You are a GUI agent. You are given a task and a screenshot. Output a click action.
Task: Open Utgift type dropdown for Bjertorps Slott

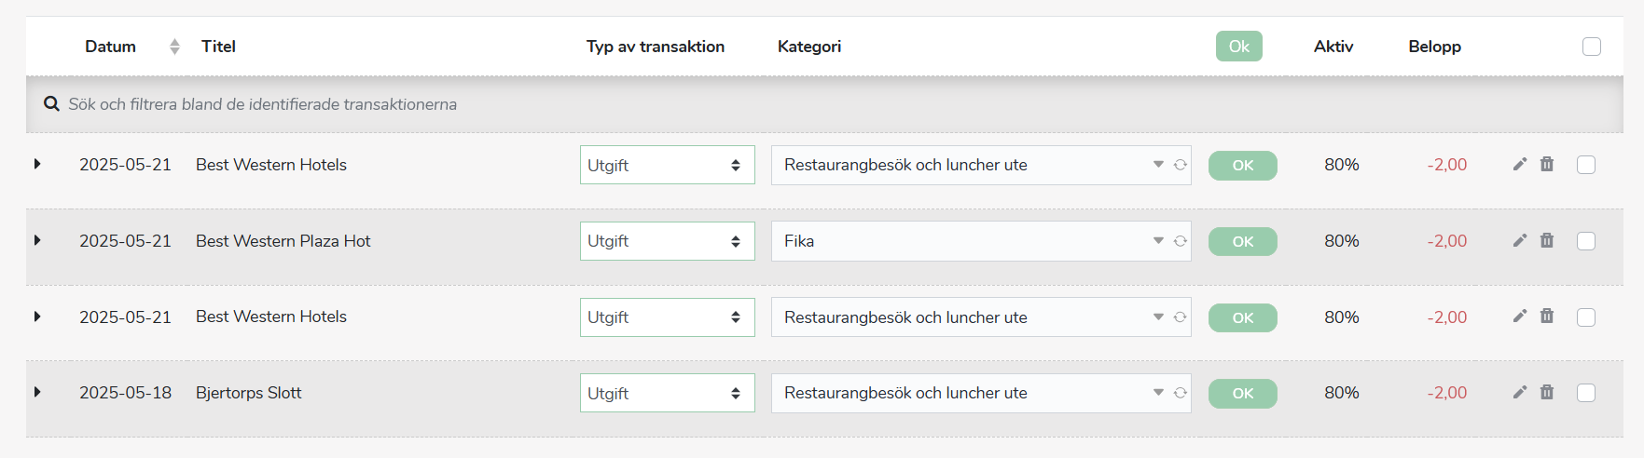pyautogui.click(x=668, y=393)
